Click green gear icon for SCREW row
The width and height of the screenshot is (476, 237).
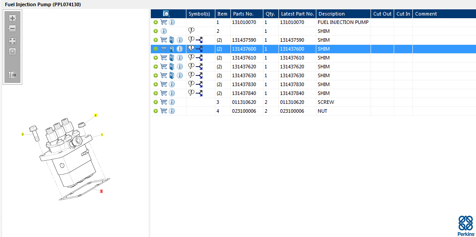pyautogui.click(x=156, y=102)
